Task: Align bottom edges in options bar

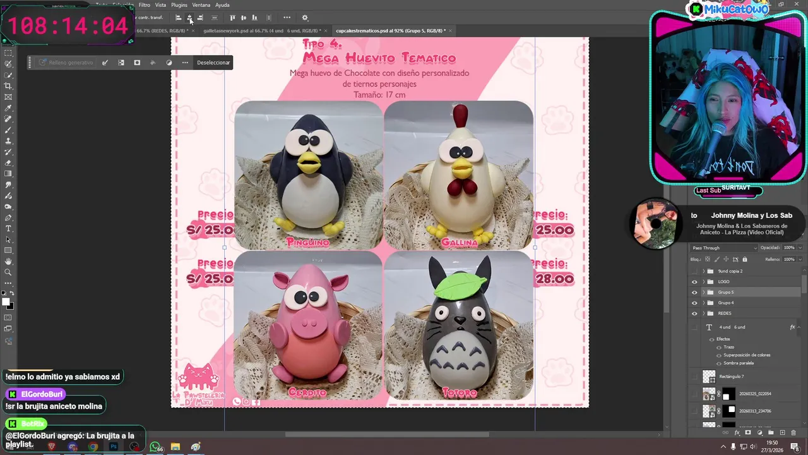Action: click(254, 18)
